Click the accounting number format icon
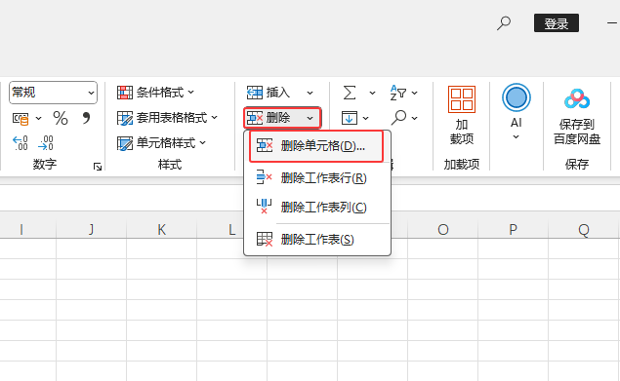 click(21, 118)
